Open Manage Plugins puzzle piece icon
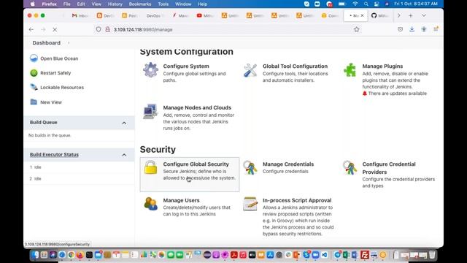Viewport: 467px width, 263px height. point(350,70)
